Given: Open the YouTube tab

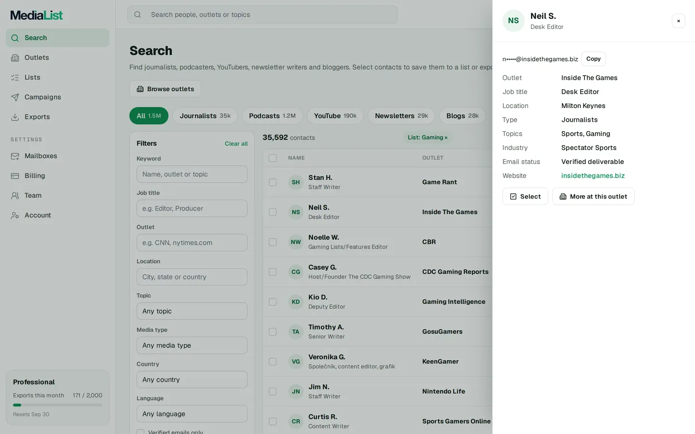Looking at the screenshot, I should [x=335, y=116].
